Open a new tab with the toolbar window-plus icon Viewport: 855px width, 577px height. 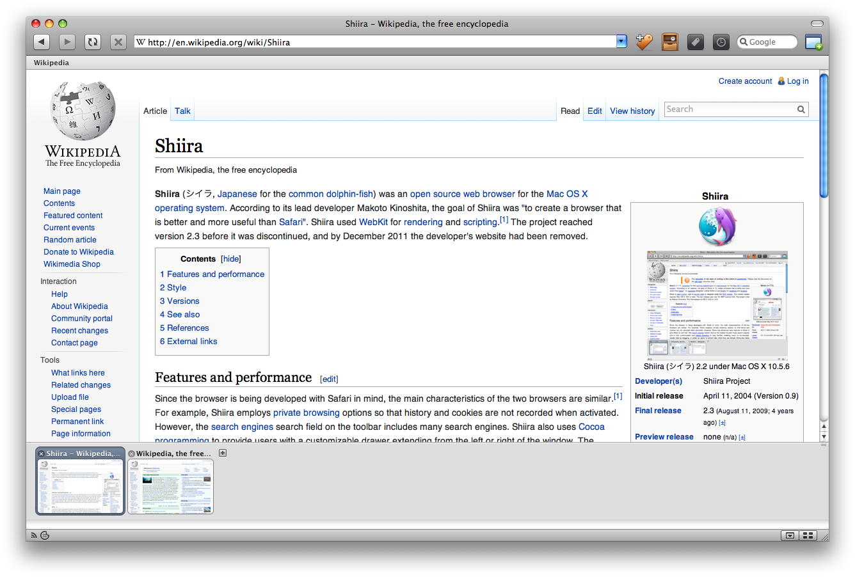[813, 42]
